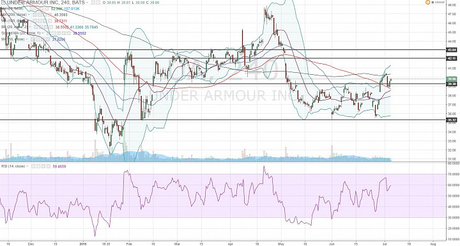The height and width of the screenshot is (246, 460).
Task: Expand the MA (50, close) dropdown arrow
Action: (27, 39)
